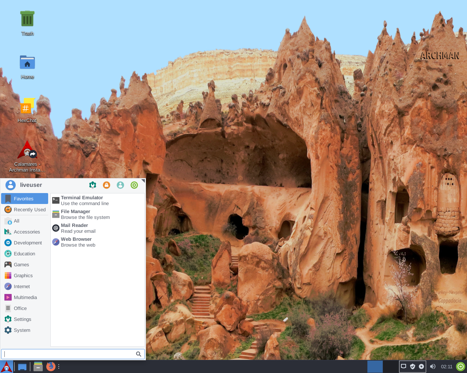The height and width of the screenshot is (373, 467).
Task: Click the Archman menu button in taskbar
Action: [7, 366]
